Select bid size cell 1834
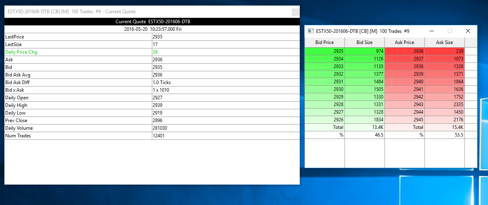This screenshot has height=205, width=488. point(365,120)
